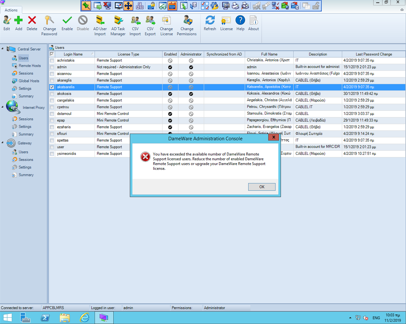
Task: Open Change Permissions tool
Action: [x=187, y=26]
